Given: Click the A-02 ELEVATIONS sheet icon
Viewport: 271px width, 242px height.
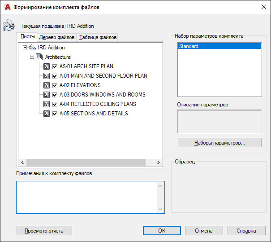Looking at the screenshot, I should pyautogui.click(x=46, y=85).
